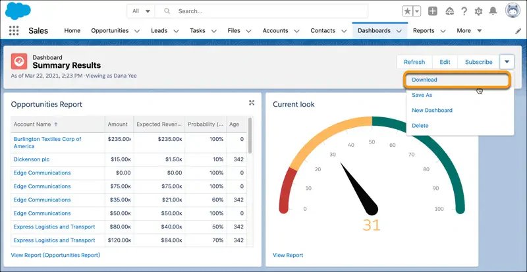The height and width of the screenshot is (272, 527).
Task: Open the global actions plus icon
Action: [x=433, y=11]
